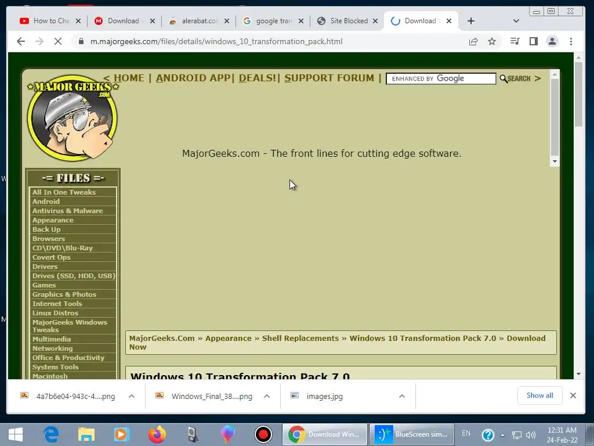Bookmark this page with the star icon
Image resolution: width=594 pixels, height=446 pixels.
coord(492,41)
